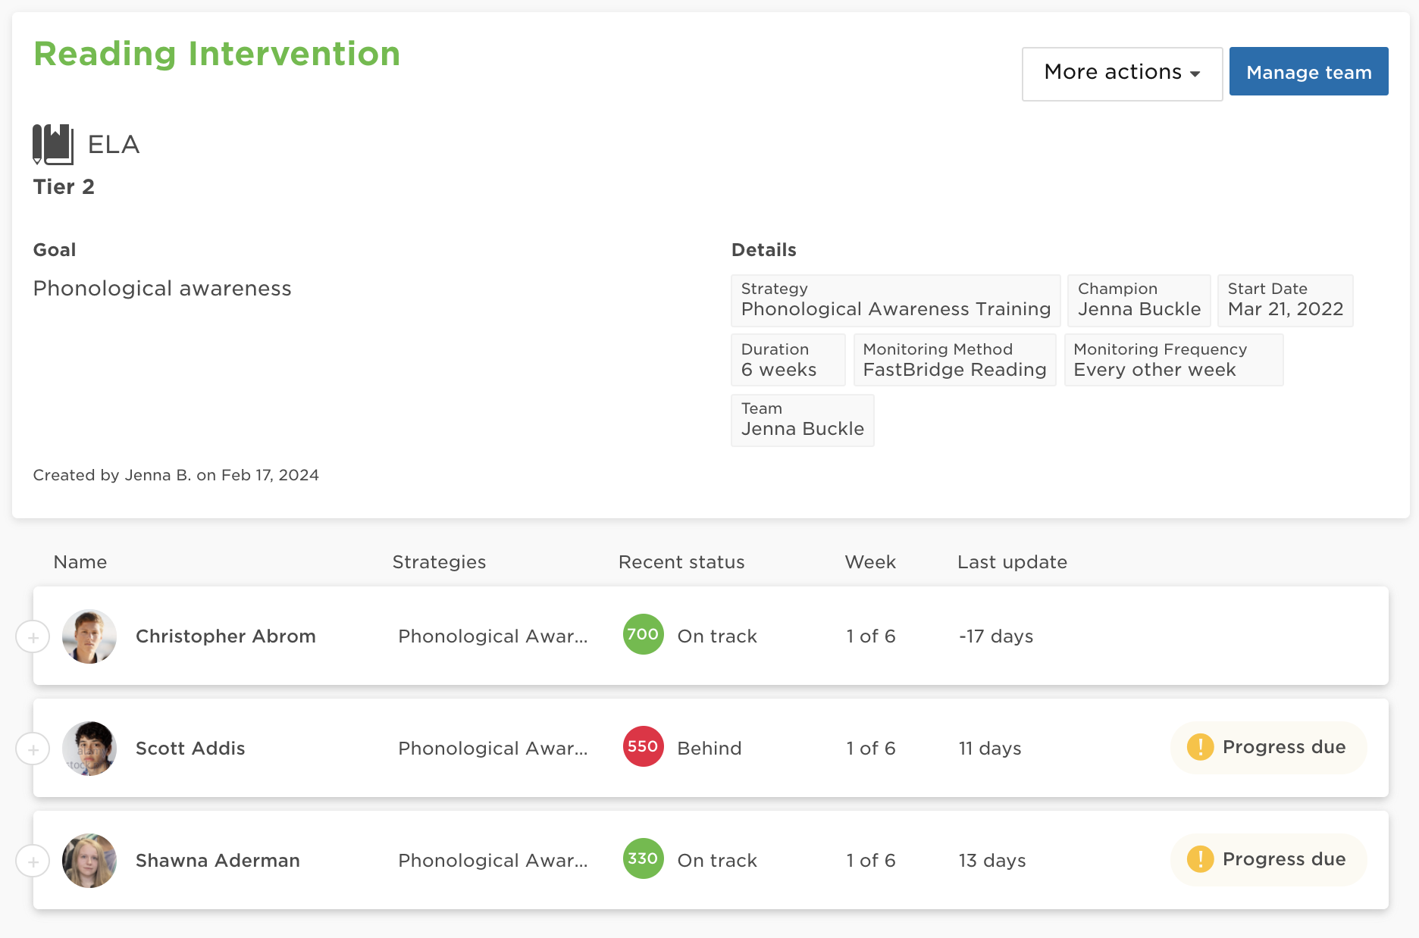Open the More actions dropdown

[x=1121, y=73]
